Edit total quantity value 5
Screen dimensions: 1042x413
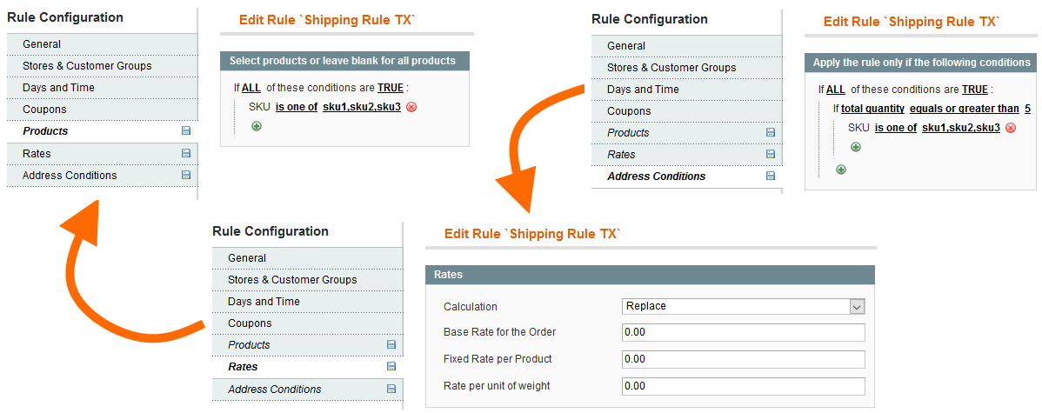coord(1027,109)
